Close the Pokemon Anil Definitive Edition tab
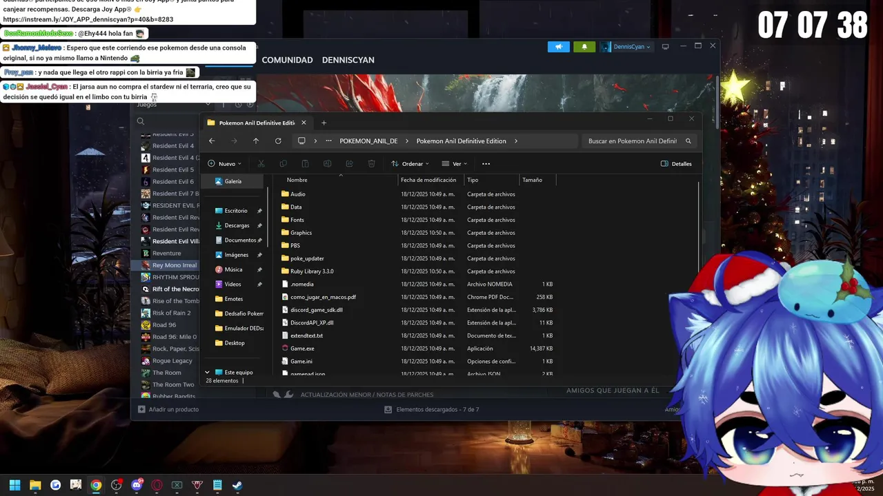The image size is (883, 496). tap(304, 123)
